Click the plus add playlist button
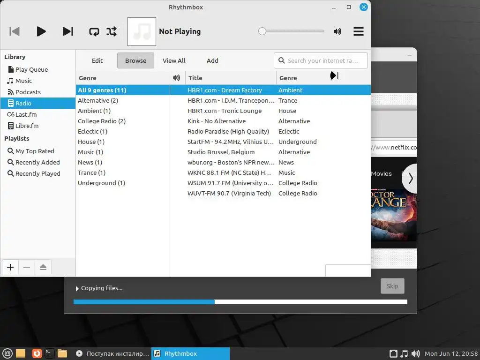The image size is (480, 360). pyautogui.click(x=10, y=267)
